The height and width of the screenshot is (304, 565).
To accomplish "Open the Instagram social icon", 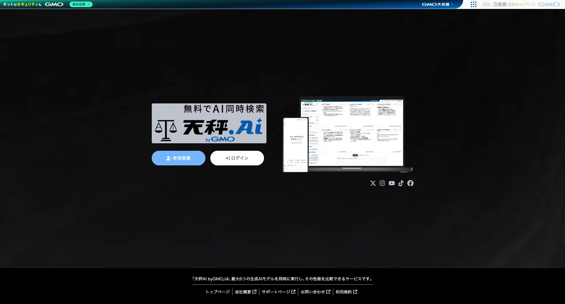I will coord(382,183).
